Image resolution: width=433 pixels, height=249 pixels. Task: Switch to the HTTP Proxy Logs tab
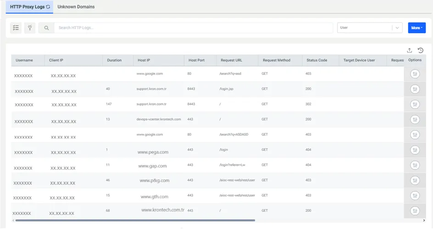tap(29, 6)
